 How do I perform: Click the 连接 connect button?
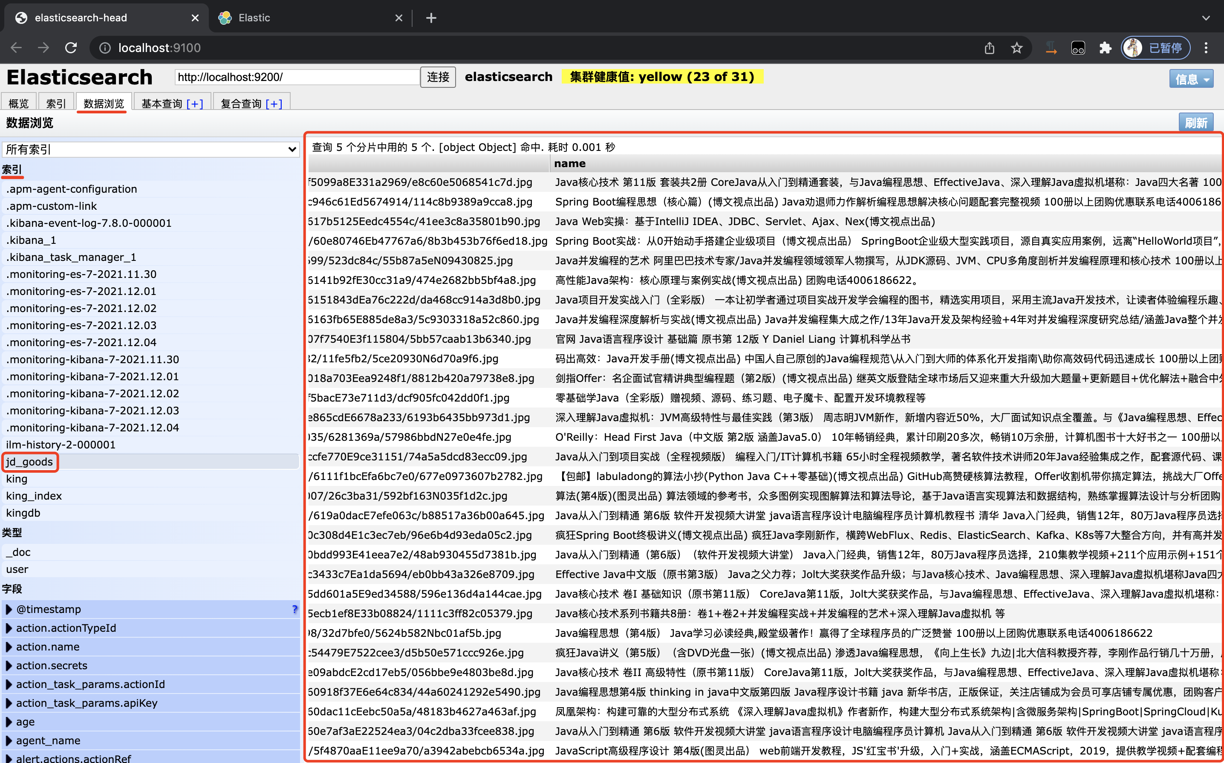[x=438, y=77]
